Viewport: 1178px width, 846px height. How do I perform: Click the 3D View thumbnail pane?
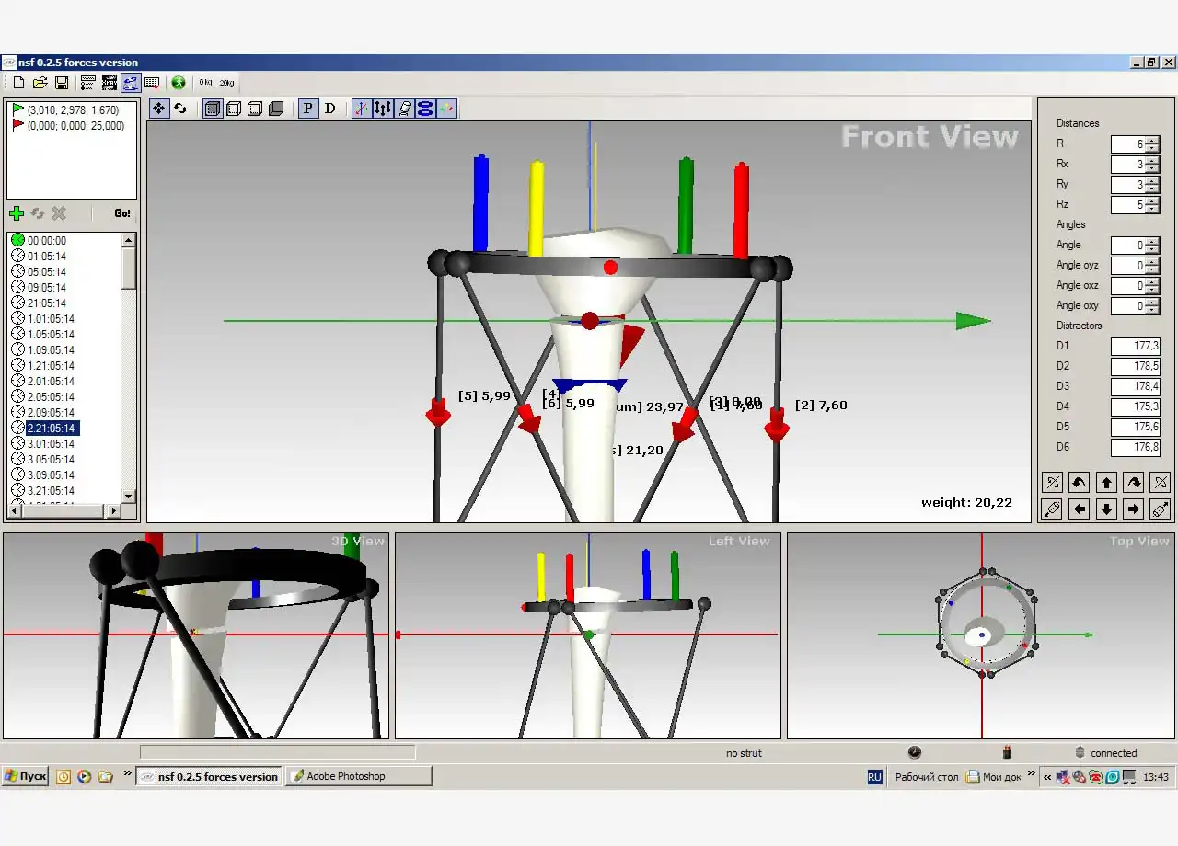tap(196, 635)
